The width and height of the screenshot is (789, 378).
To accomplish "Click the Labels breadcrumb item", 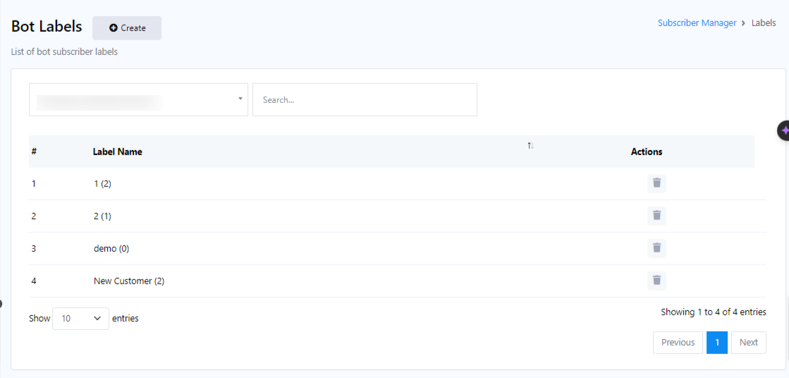I will coord(764,23).
